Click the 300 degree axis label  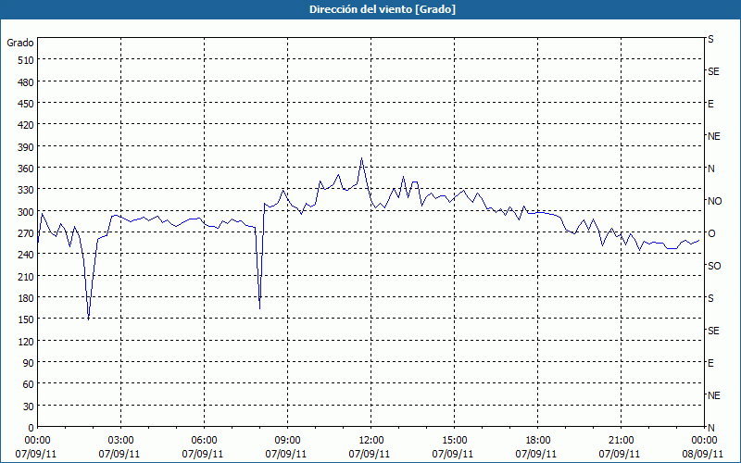point(26,212)
